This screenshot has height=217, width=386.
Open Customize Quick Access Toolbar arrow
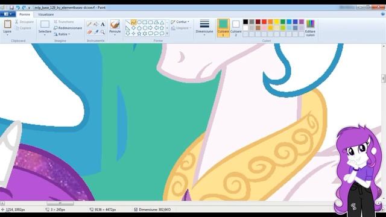click(29, 8)
